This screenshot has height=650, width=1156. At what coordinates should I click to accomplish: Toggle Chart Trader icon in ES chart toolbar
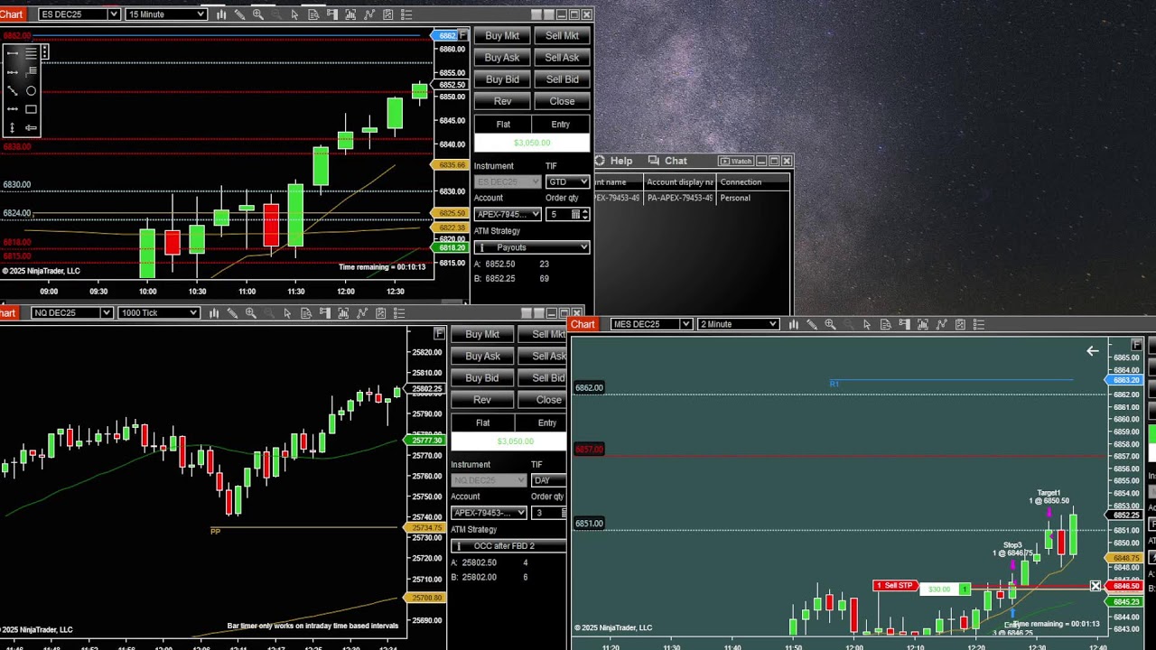(332, 14)
